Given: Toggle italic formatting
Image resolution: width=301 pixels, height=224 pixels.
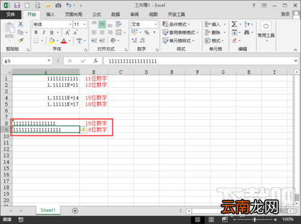Looking at the screenshot, I should 44,33.
